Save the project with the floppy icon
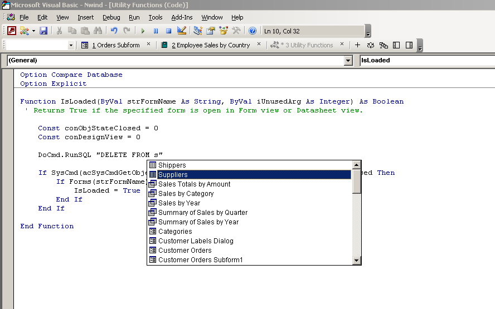 tap(43, 31)
